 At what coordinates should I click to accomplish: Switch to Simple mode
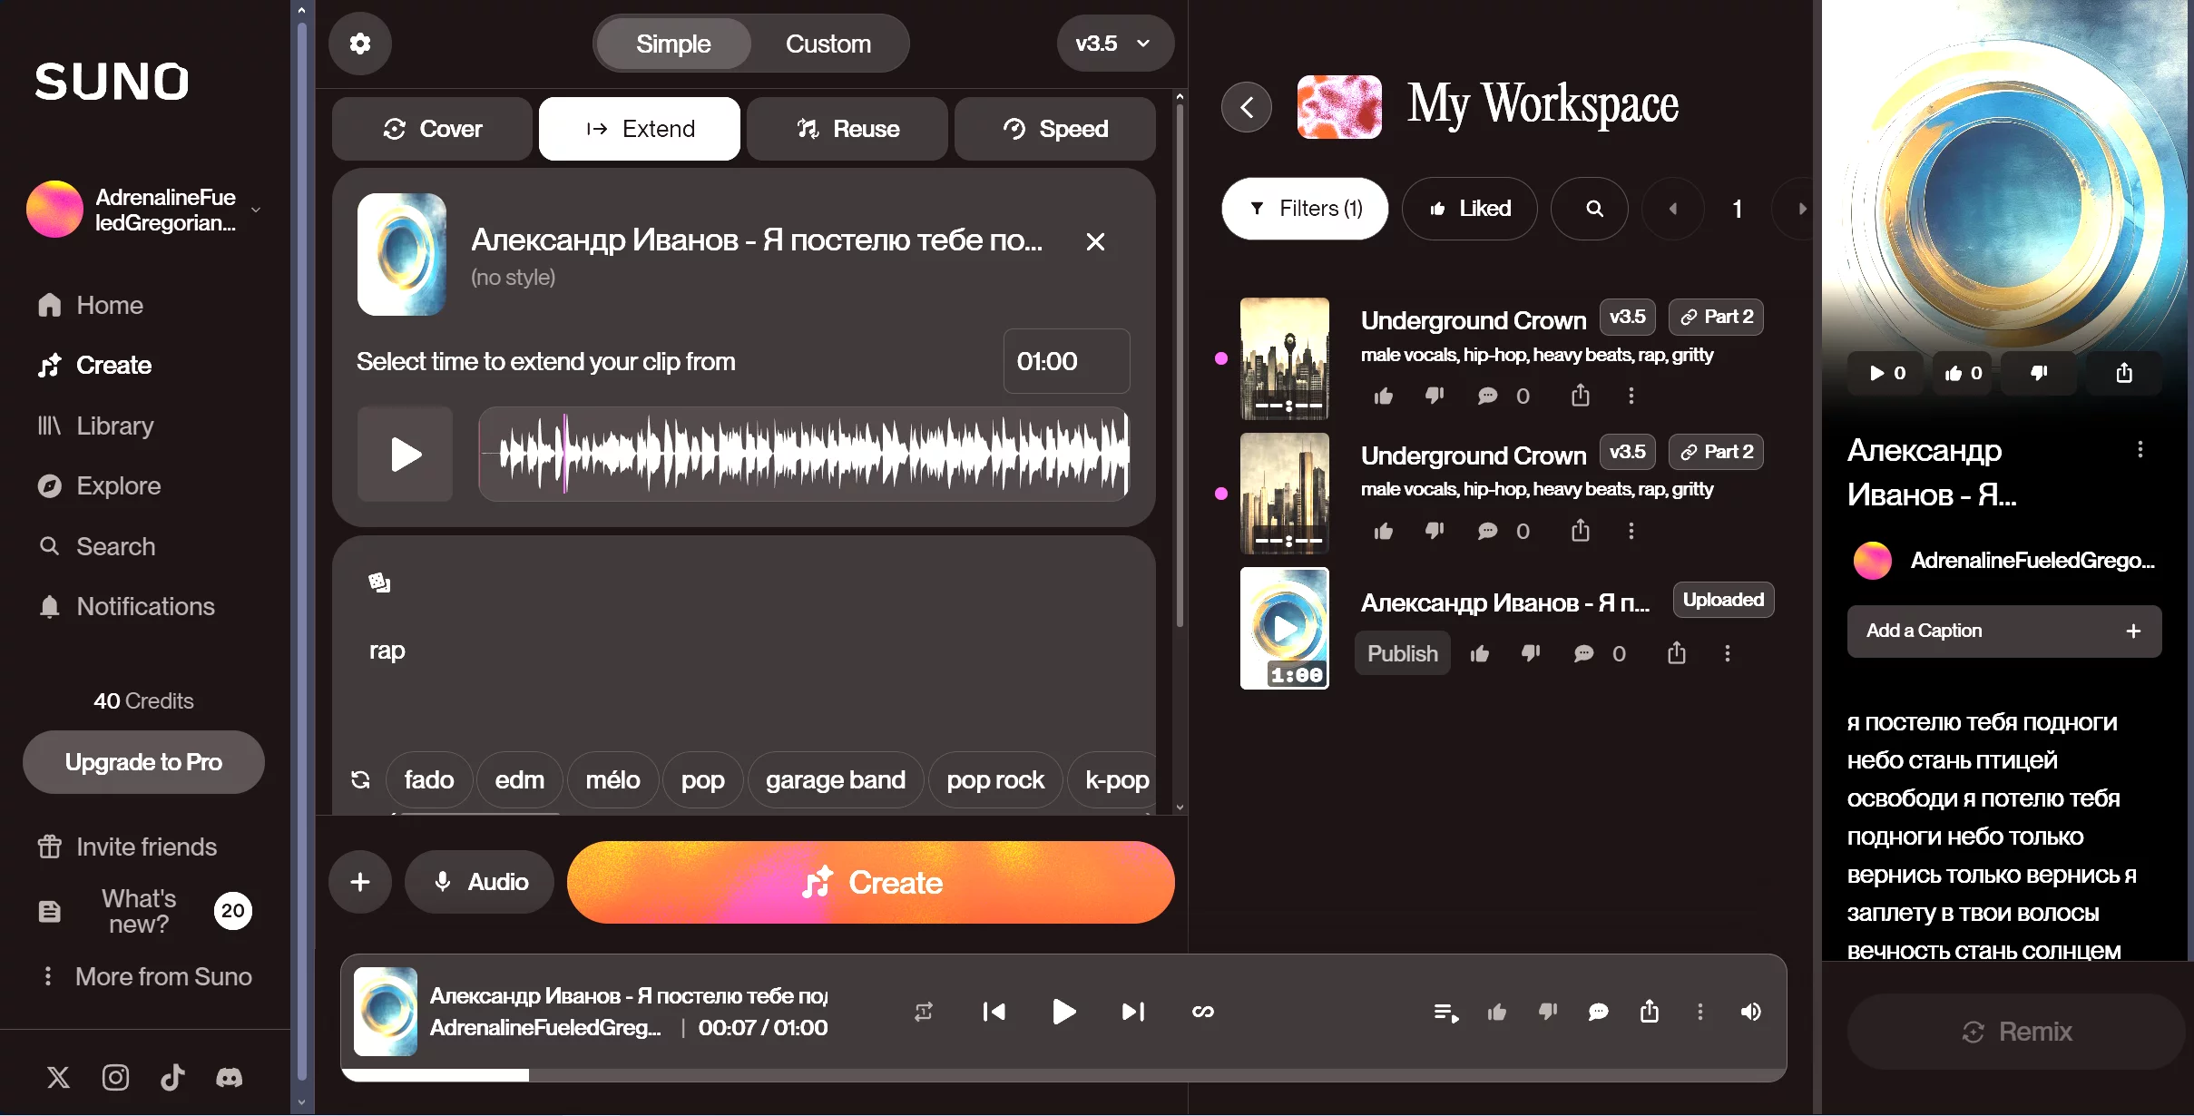pos(673,44)
